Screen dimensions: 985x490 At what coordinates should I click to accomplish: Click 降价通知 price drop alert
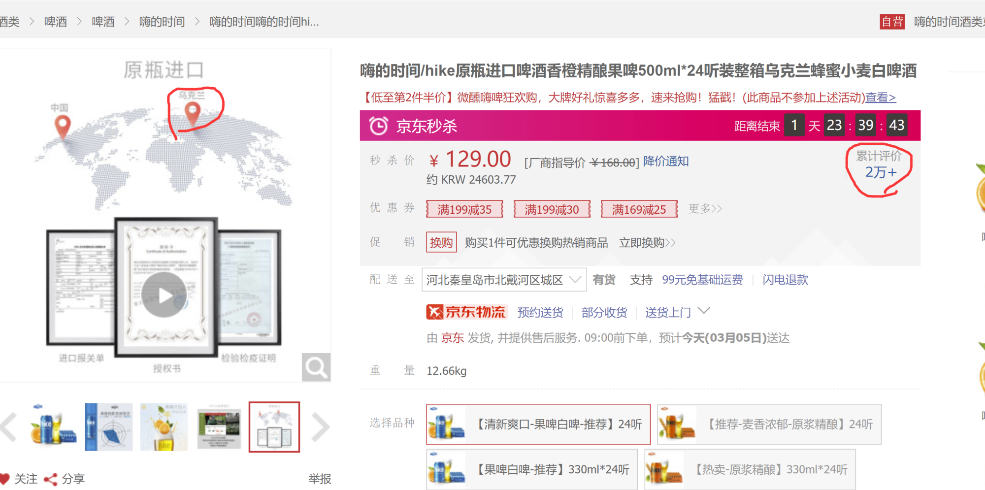coord(666,161)
